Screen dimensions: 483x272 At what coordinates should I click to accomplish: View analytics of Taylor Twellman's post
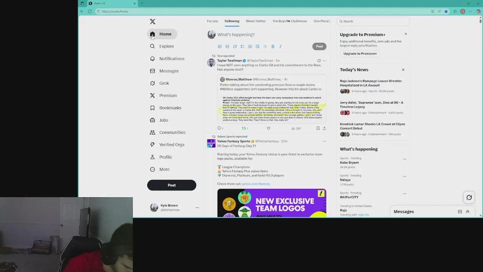coord(296,128)
